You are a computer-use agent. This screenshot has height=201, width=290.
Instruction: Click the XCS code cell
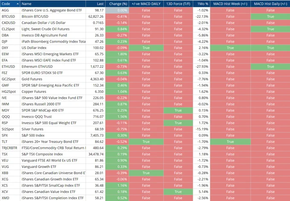click(x=10, y=186)
